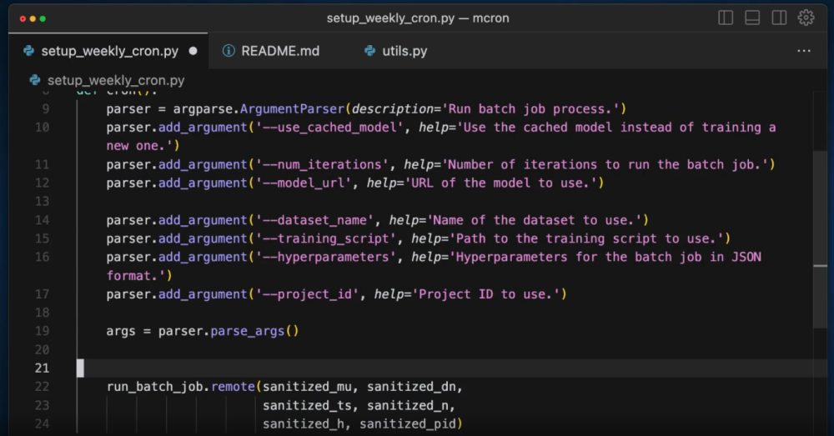Click '--project_id' string on line 17
Screen dimensions: 834x436
click(308, 294)
